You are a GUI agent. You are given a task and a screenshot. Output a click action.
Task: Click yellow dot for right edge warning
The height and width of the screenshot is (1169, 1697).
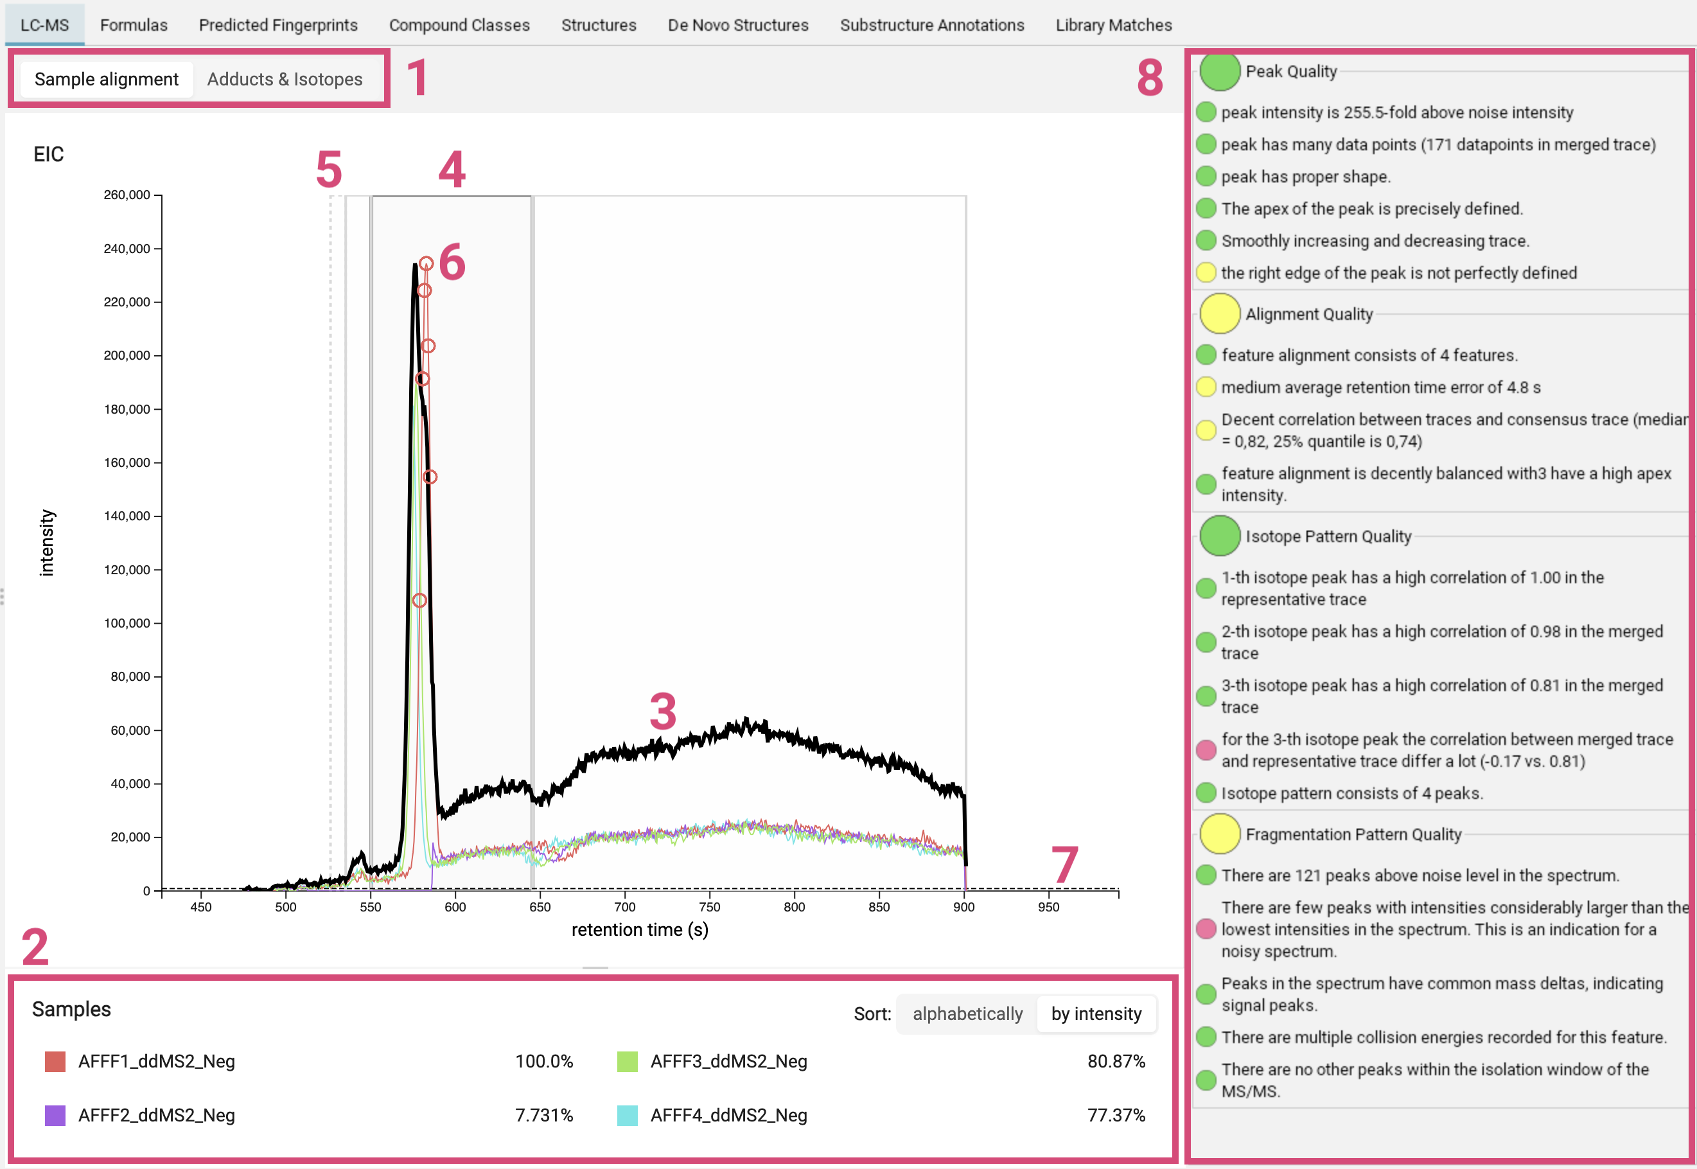coord(1206,272)
